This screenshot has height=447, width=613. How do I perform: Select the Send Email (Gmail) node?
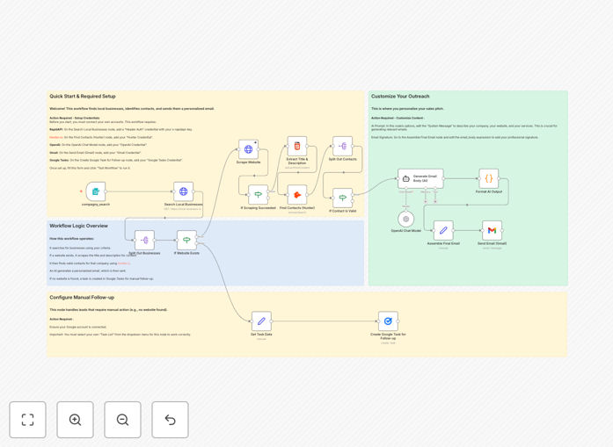pyautogui.click(x=492, y=230)
